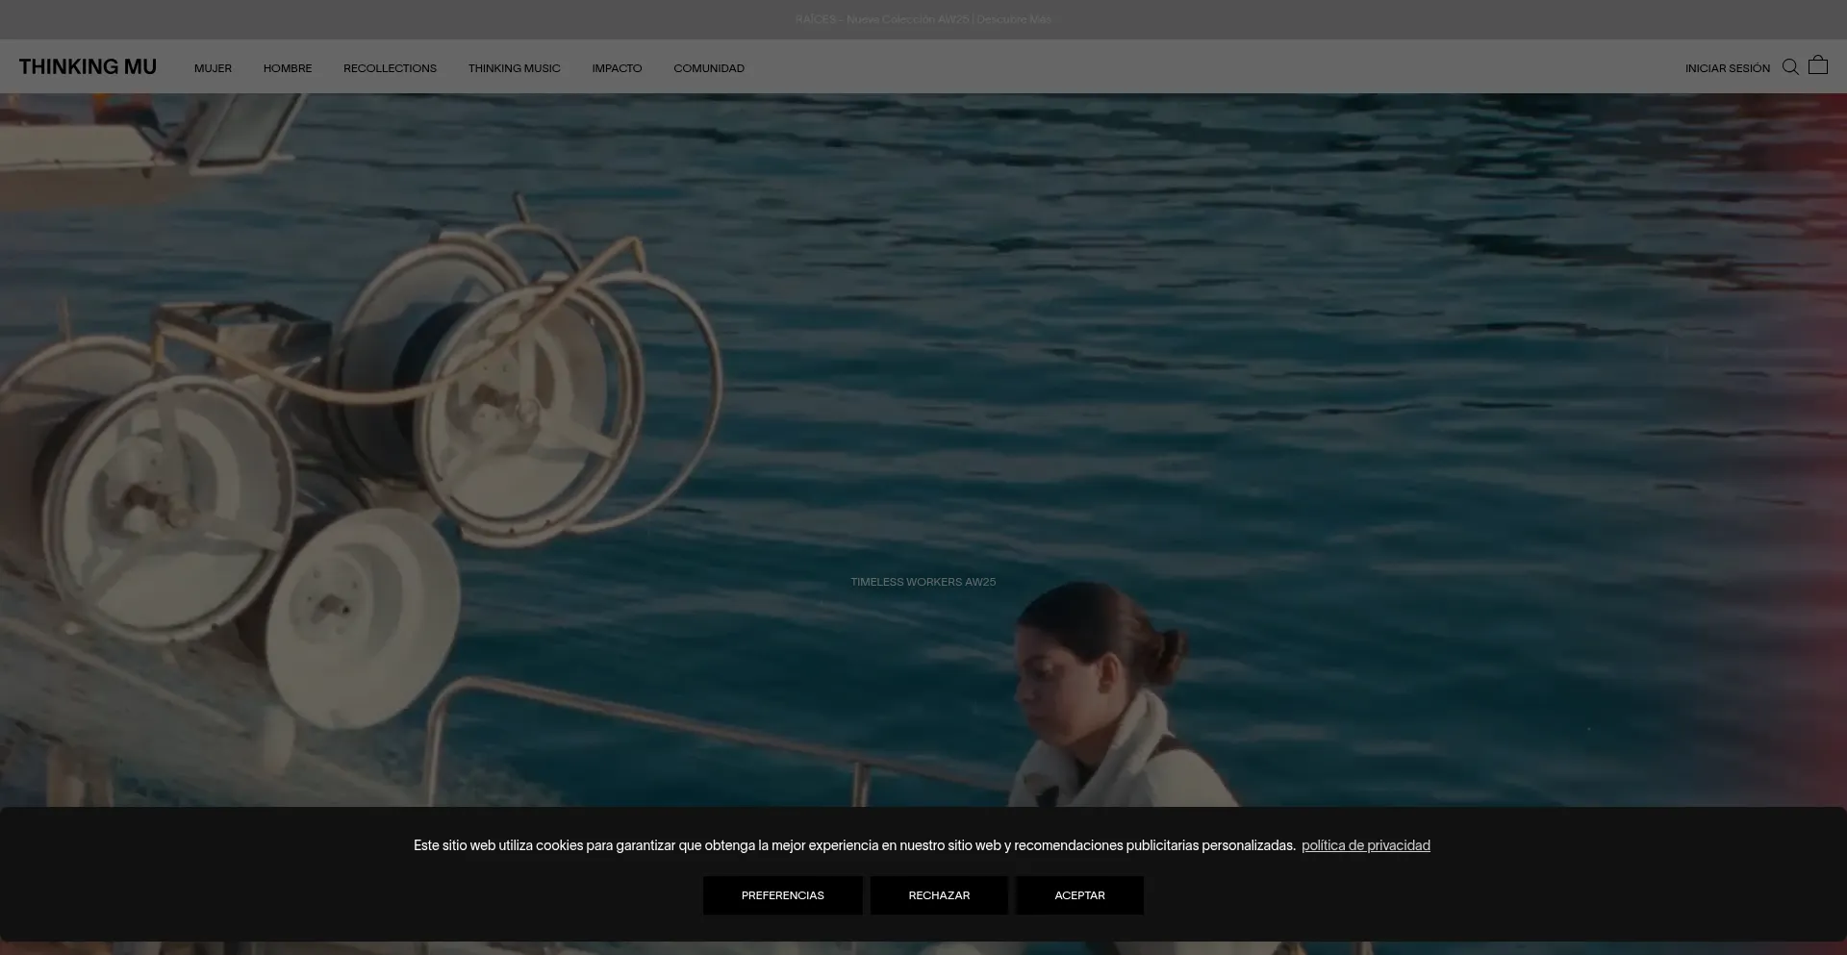Open the HOMBRE menu

tap(288, 68)
